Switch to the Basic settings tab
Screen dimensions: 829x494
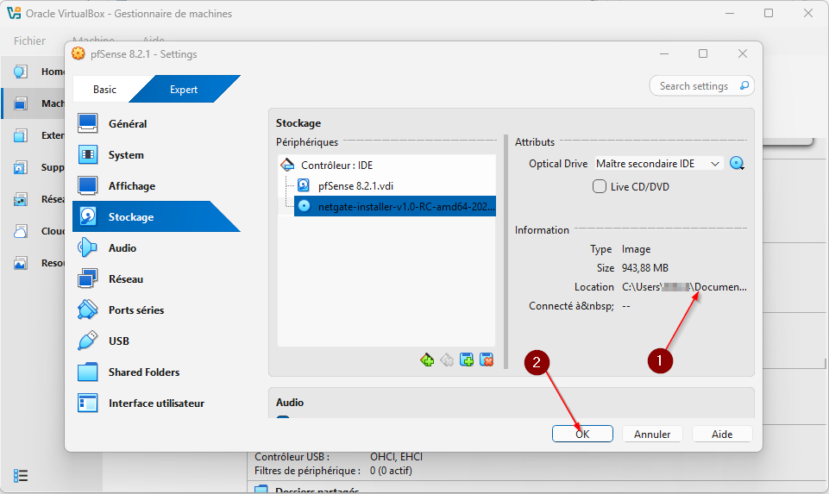pos(104,90)
